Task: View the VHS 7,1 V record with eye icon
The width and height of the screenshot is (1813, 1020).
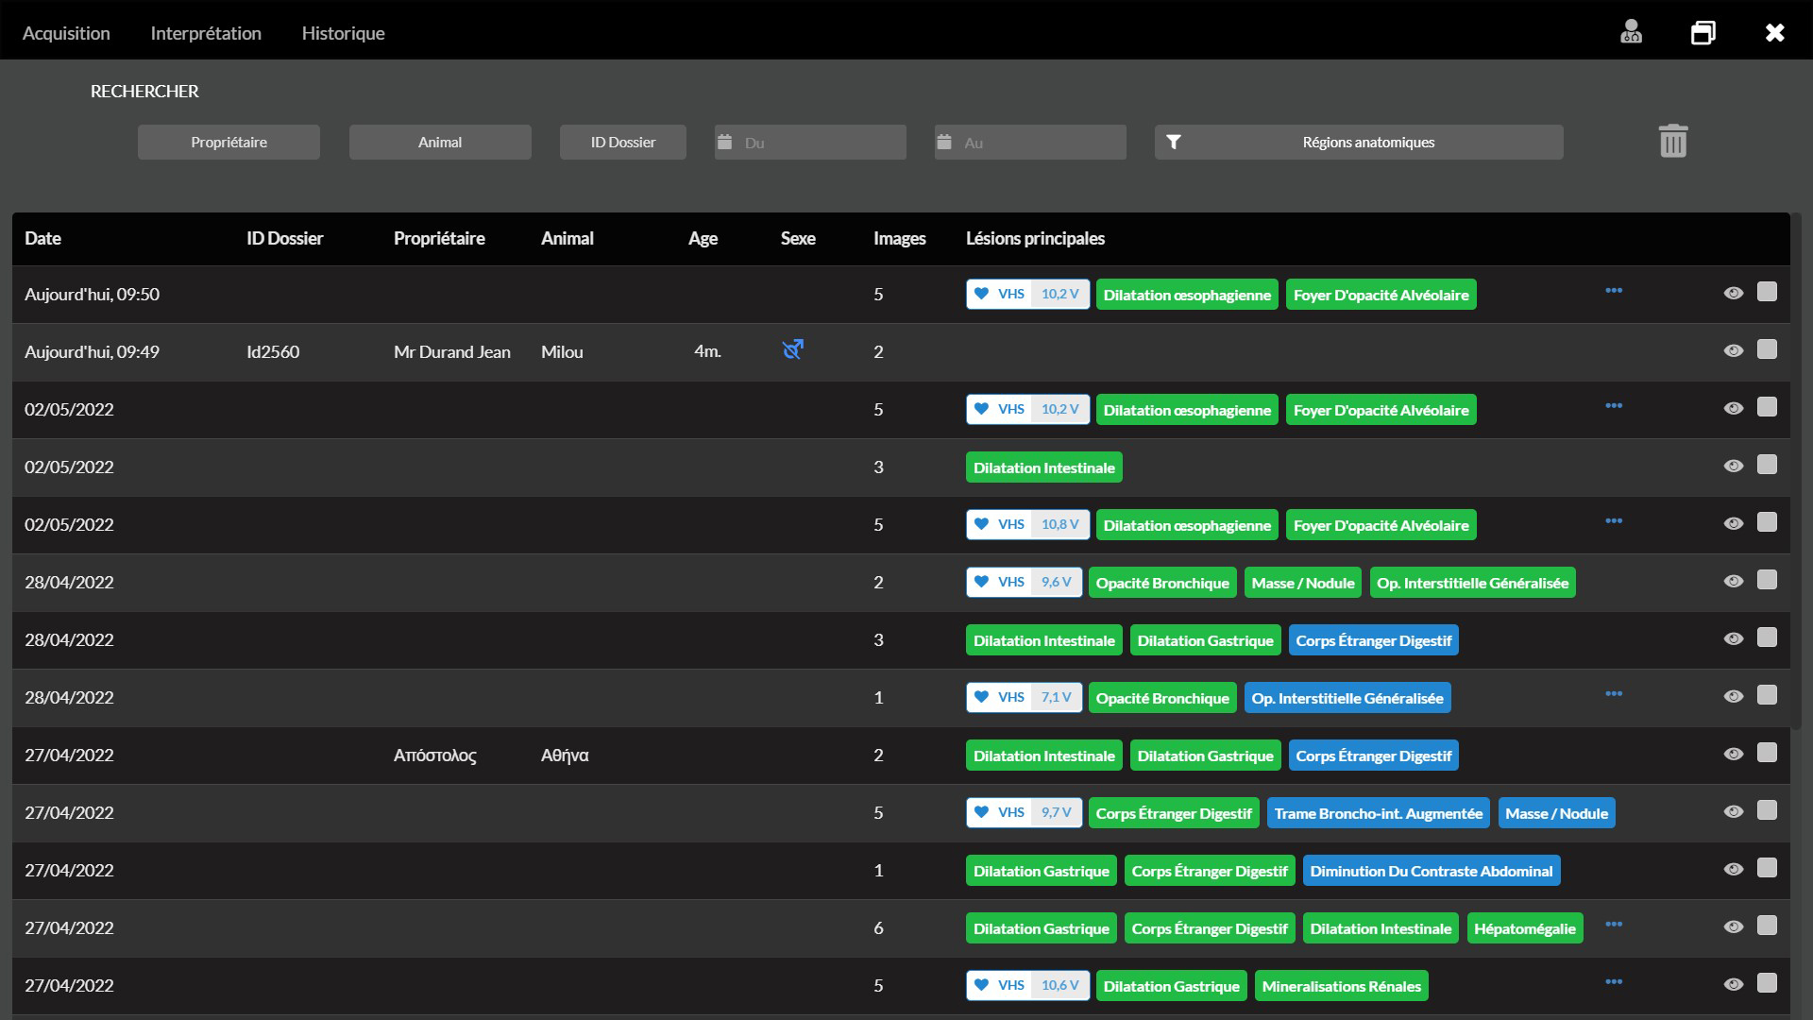Action: [x=1733, y=696]
